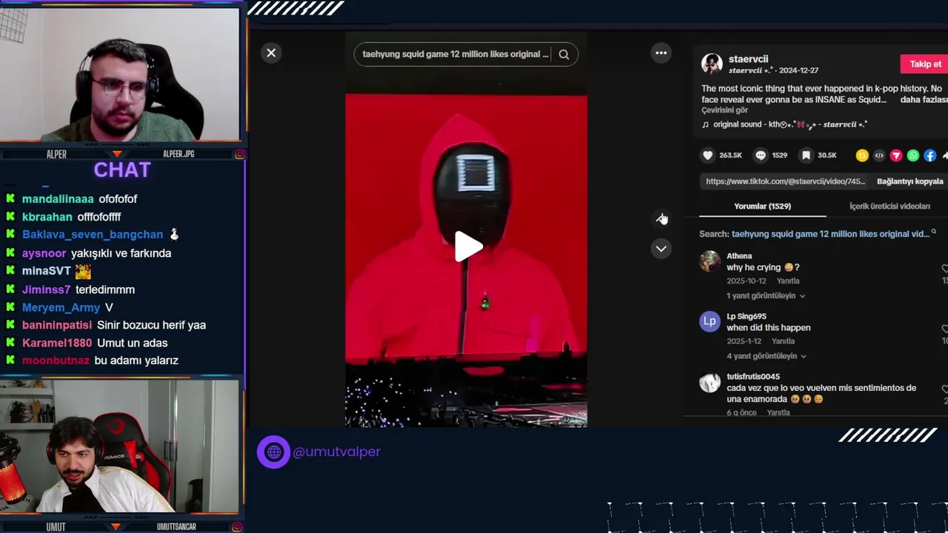Switch to İçerik üreticisi videoları tab

pos(889,206)
